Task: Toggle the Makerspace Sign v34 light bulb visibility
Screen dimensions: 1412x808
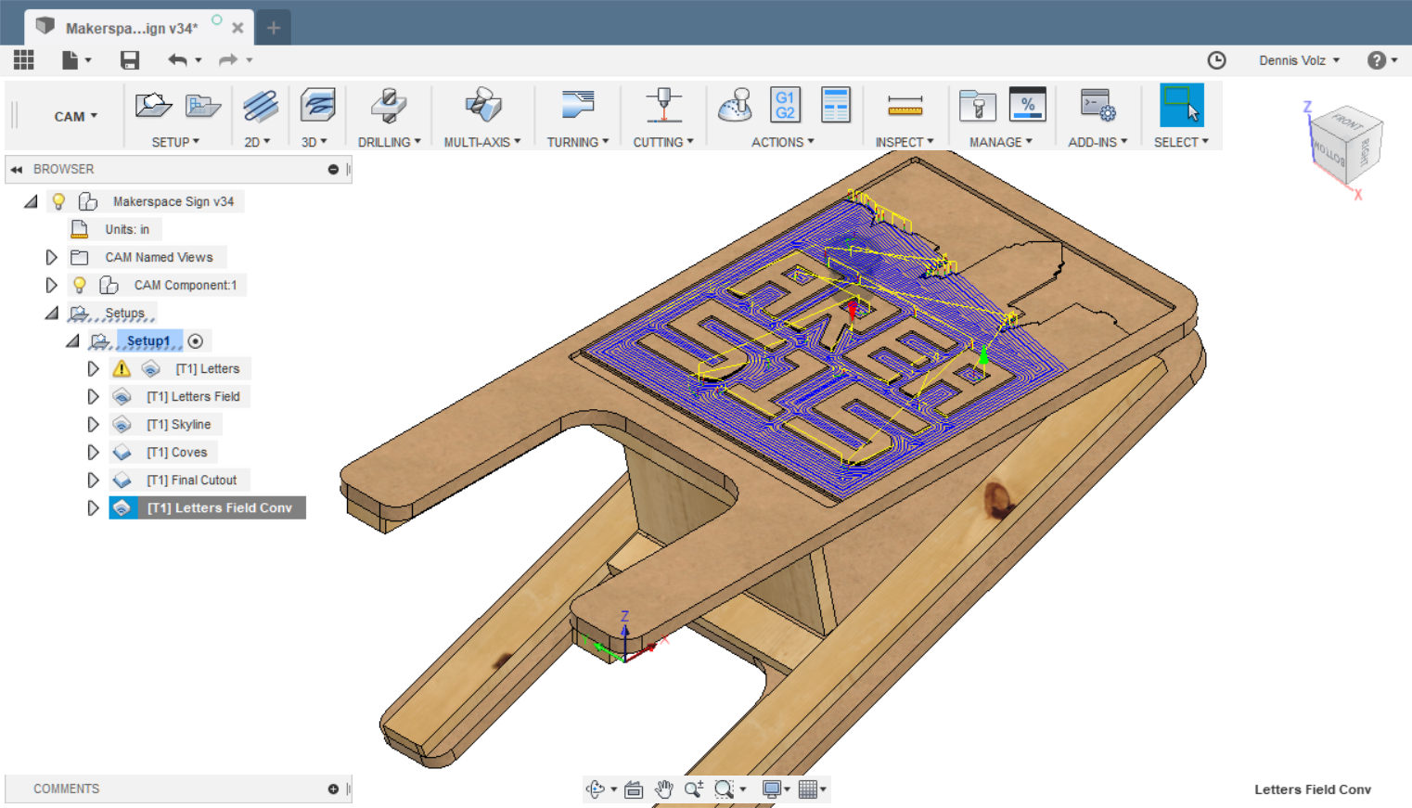Action: tap(58, 201)
